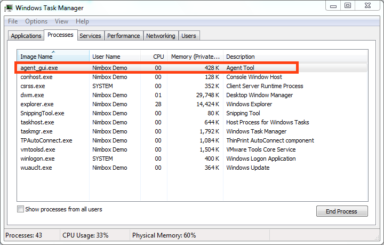Select the vmtoolsd.exe process row

point(192,149)
